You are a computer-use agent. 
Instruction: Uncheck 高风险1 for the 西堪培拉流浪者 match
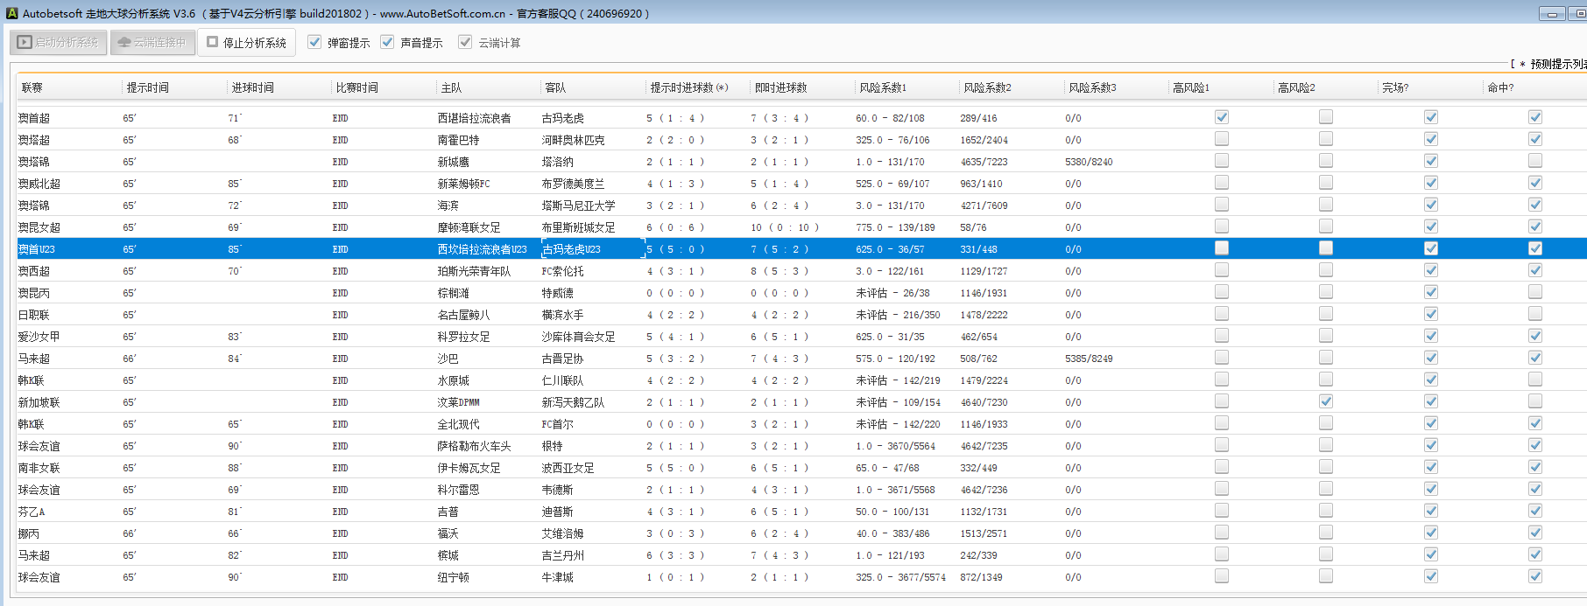click(x=1222, y=117)
